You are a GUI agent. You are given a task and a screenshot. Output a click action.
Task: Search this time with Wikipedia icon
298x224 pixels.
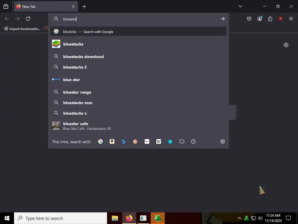click(159, 141)
